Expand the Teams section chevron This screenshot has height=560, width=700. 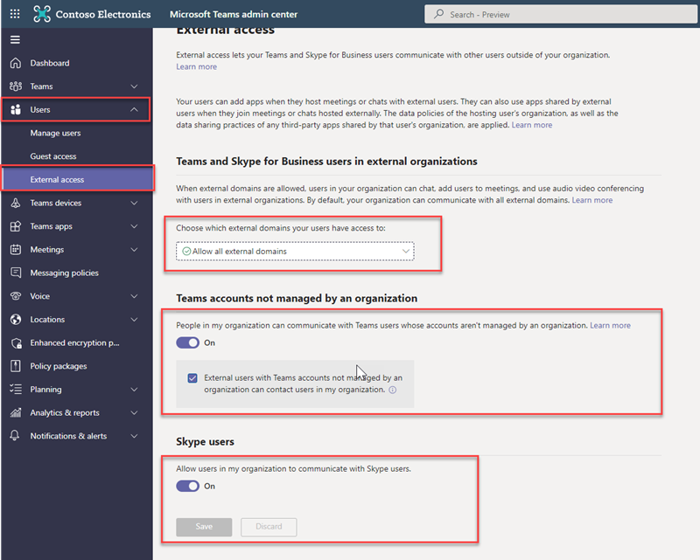pyautogui.click(x=134, y=86)
